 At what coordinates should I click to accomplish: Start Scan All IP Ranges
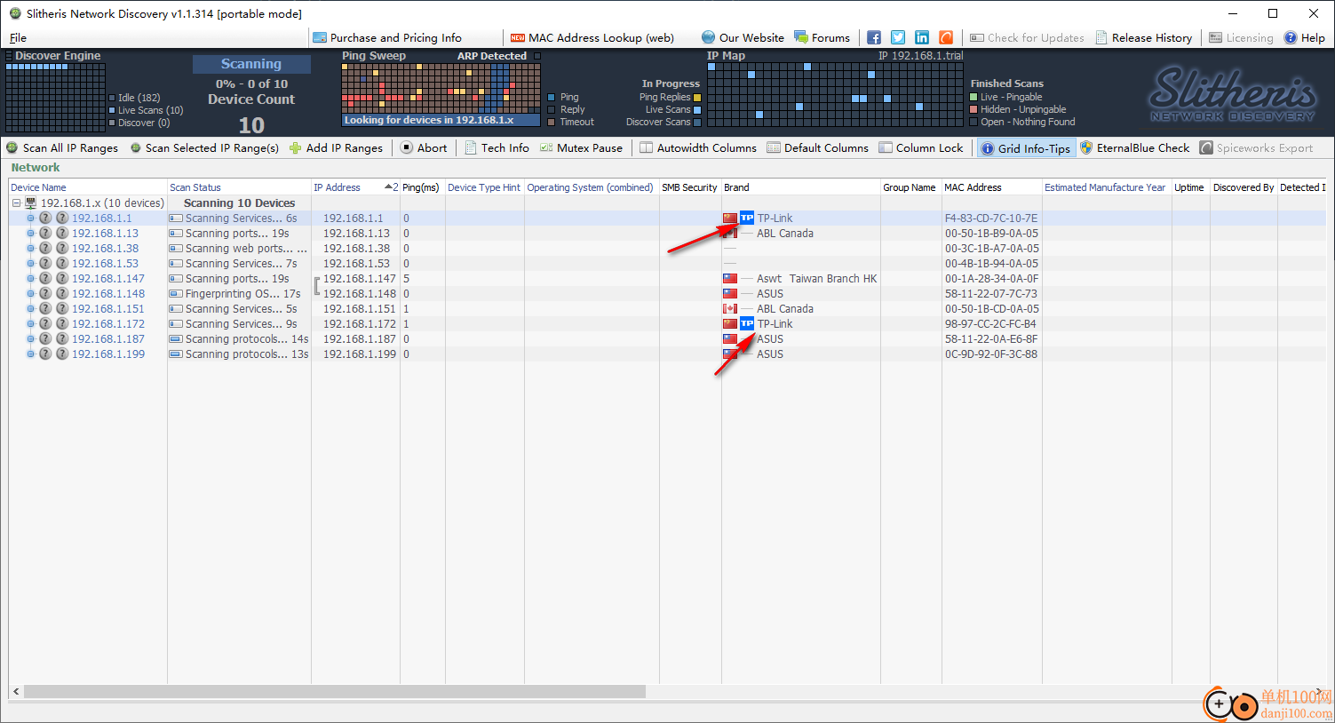62,147
